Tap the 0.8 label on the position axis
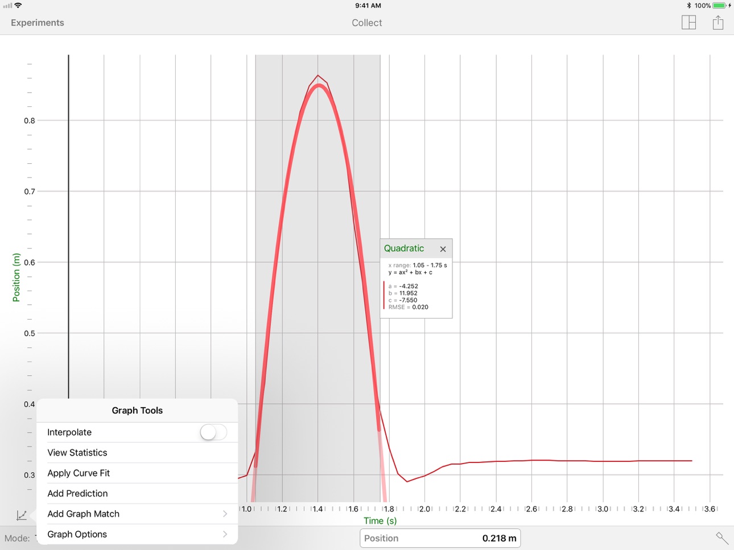The height and width of the screenshot is (550, 734). pos(30,121)
